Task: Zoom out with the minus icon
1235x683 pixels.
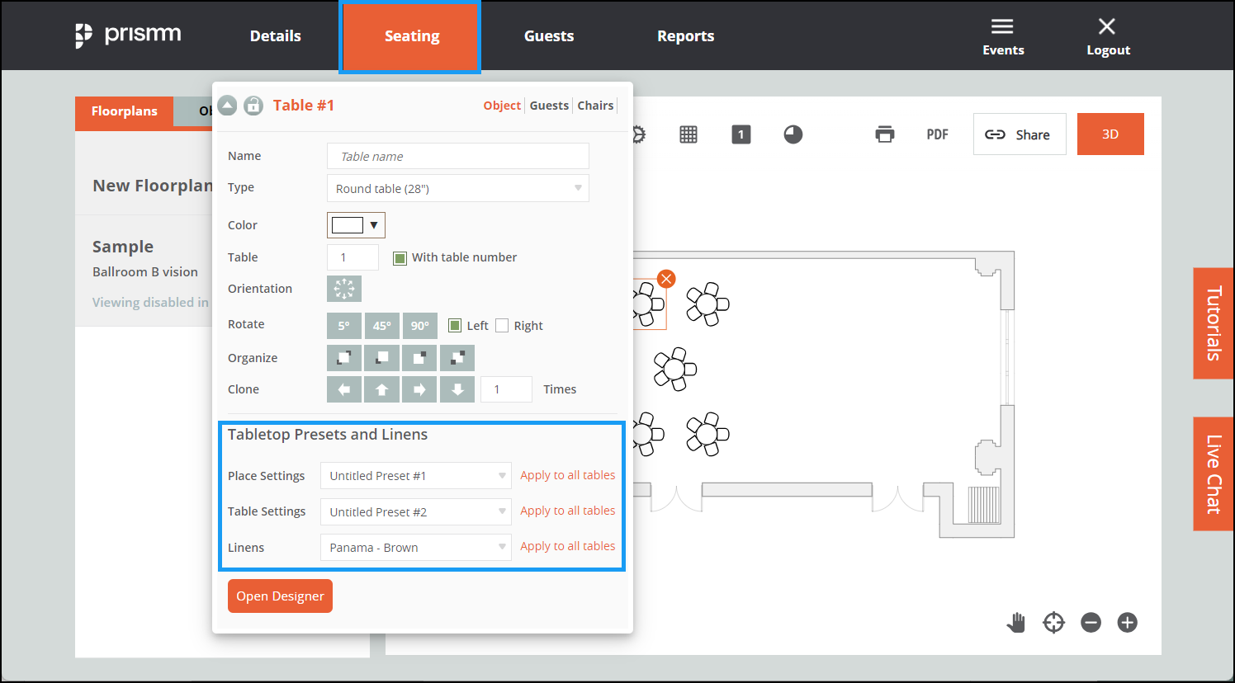Action: tap(1091, 623)
